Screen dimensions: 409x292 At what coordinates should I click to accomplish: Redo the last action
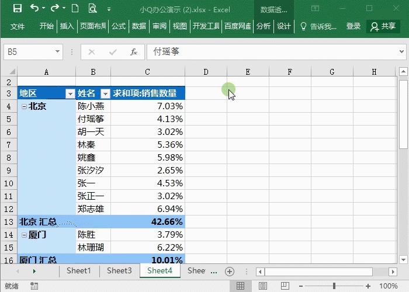click(x=55, y=8)
